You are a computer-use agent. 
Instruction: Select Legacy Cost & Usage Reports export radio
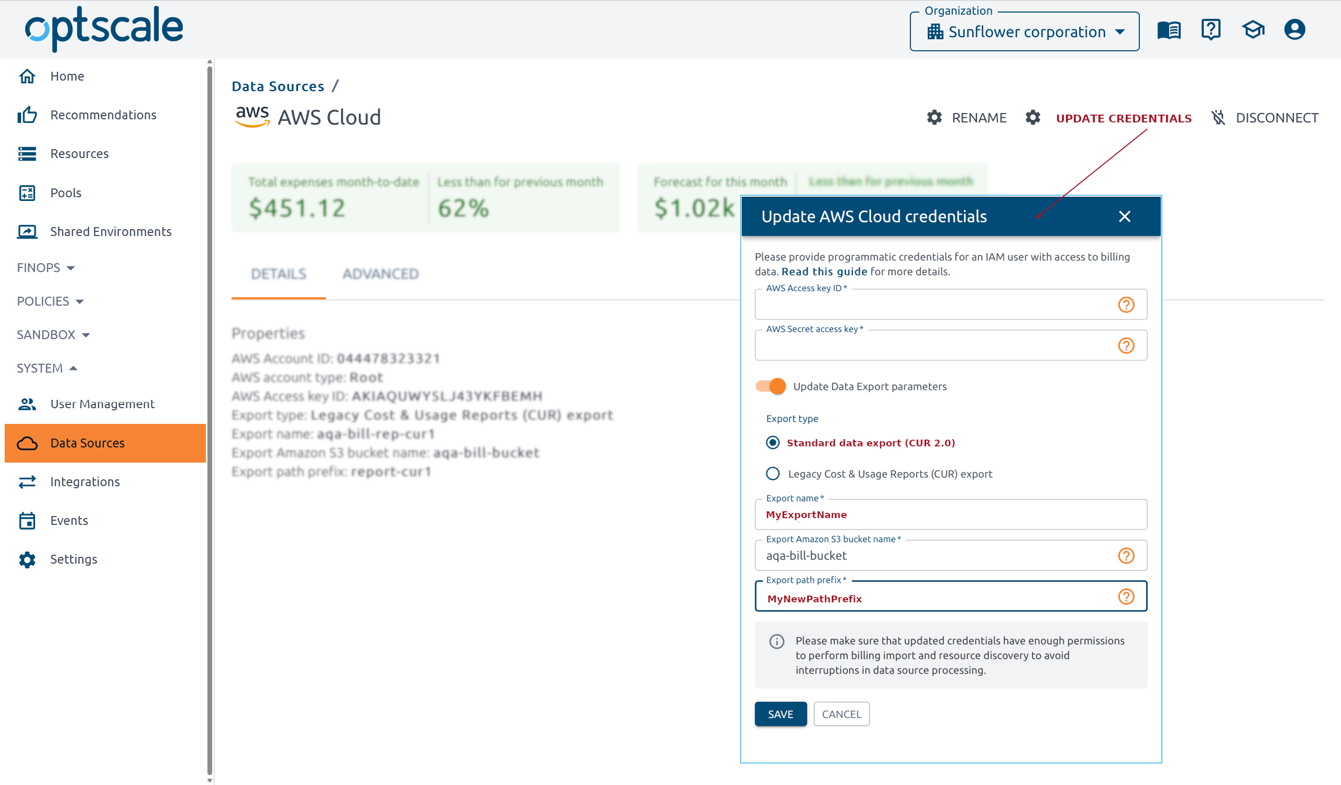click(x=773, y=474)
